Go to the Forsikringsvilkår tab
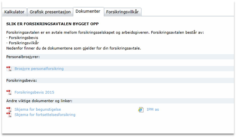The height and width of the screenshot is (137, 236). click(122, 12)
